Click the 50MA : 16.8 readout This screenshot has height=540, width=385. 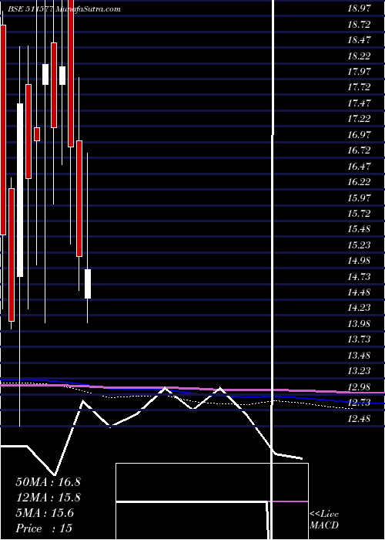48,482
